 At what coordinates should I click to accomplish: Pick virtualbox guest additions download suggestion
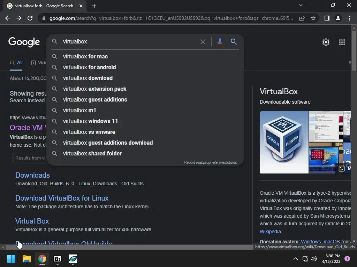[x=145, y=143]
